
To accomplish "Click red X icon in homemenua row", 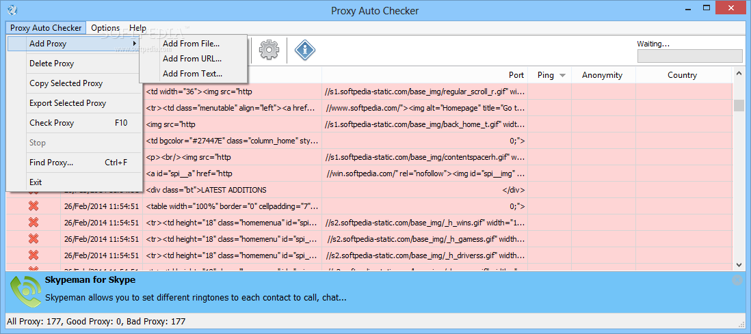I will point(33,223).
